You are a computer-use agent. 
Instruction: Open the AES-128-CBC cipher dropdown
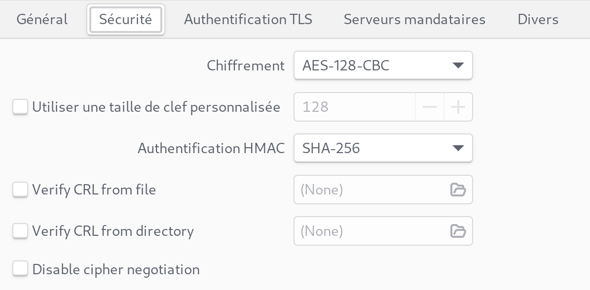pos(383,65)
